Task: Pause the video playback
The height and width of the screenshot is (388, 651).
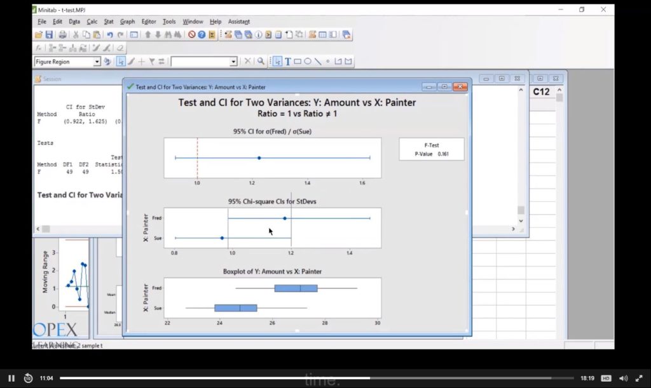Action: (x=11, y=378)
